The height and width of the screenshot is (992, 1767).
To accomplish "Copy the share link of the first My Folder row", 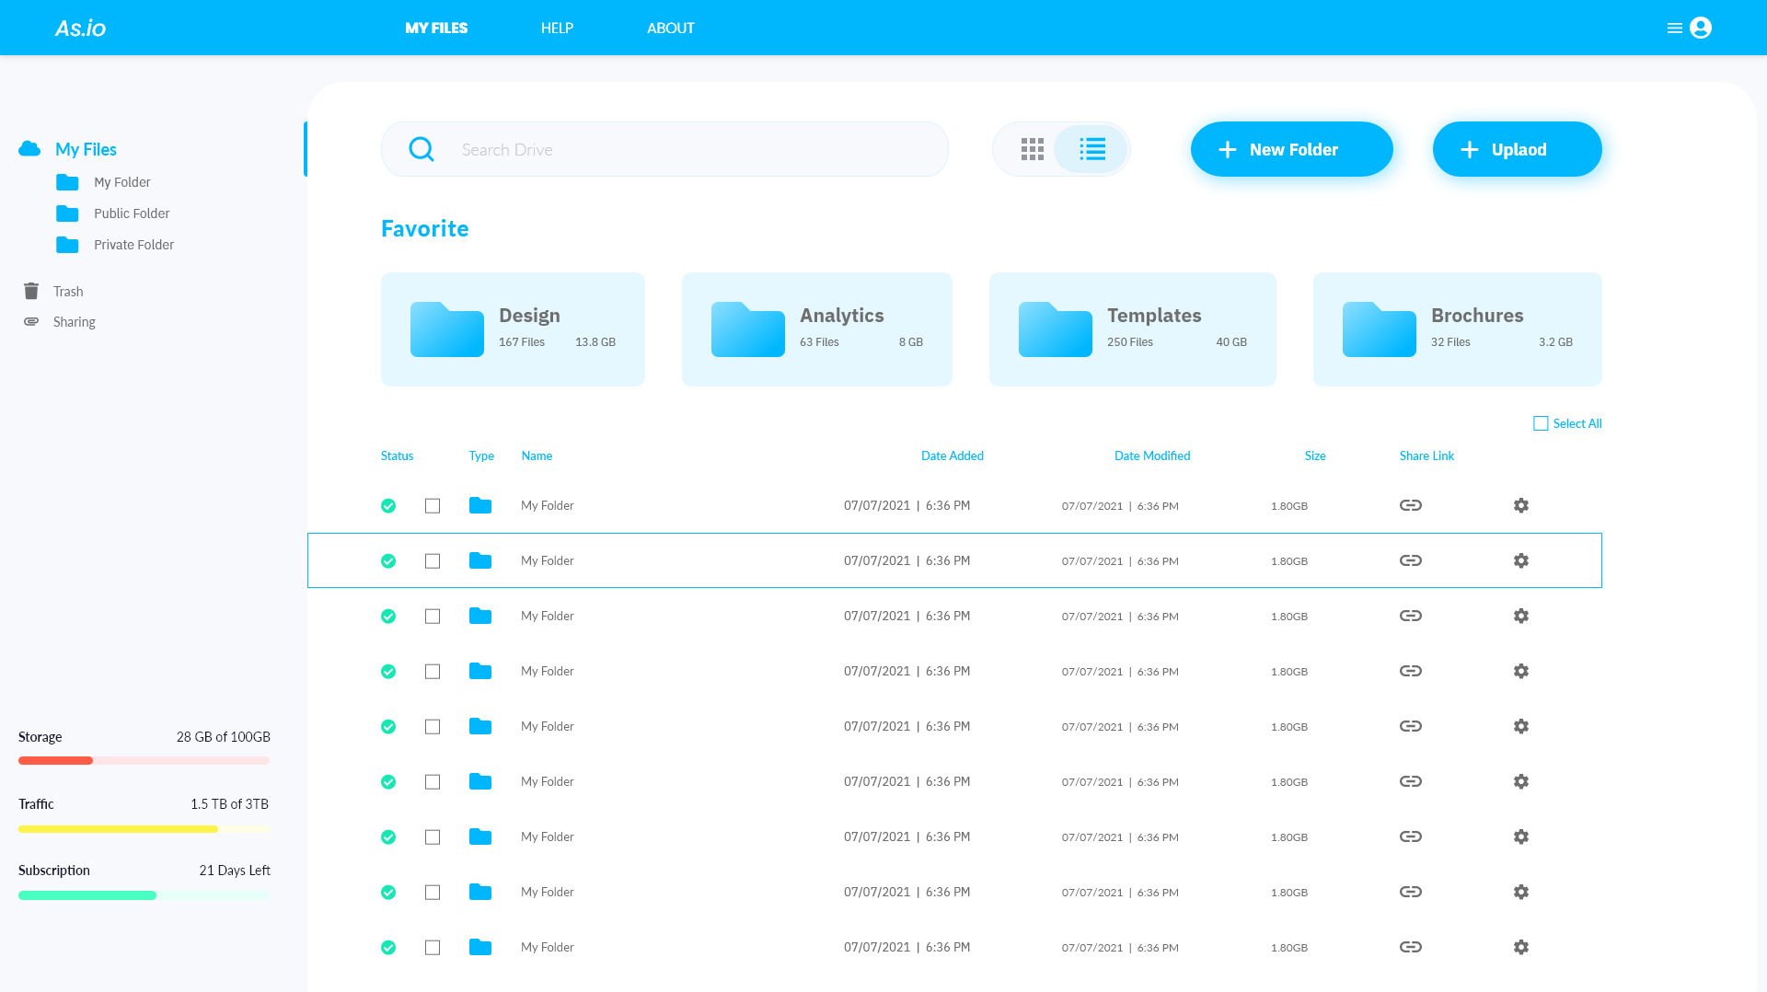I will tap(1411, 505).
